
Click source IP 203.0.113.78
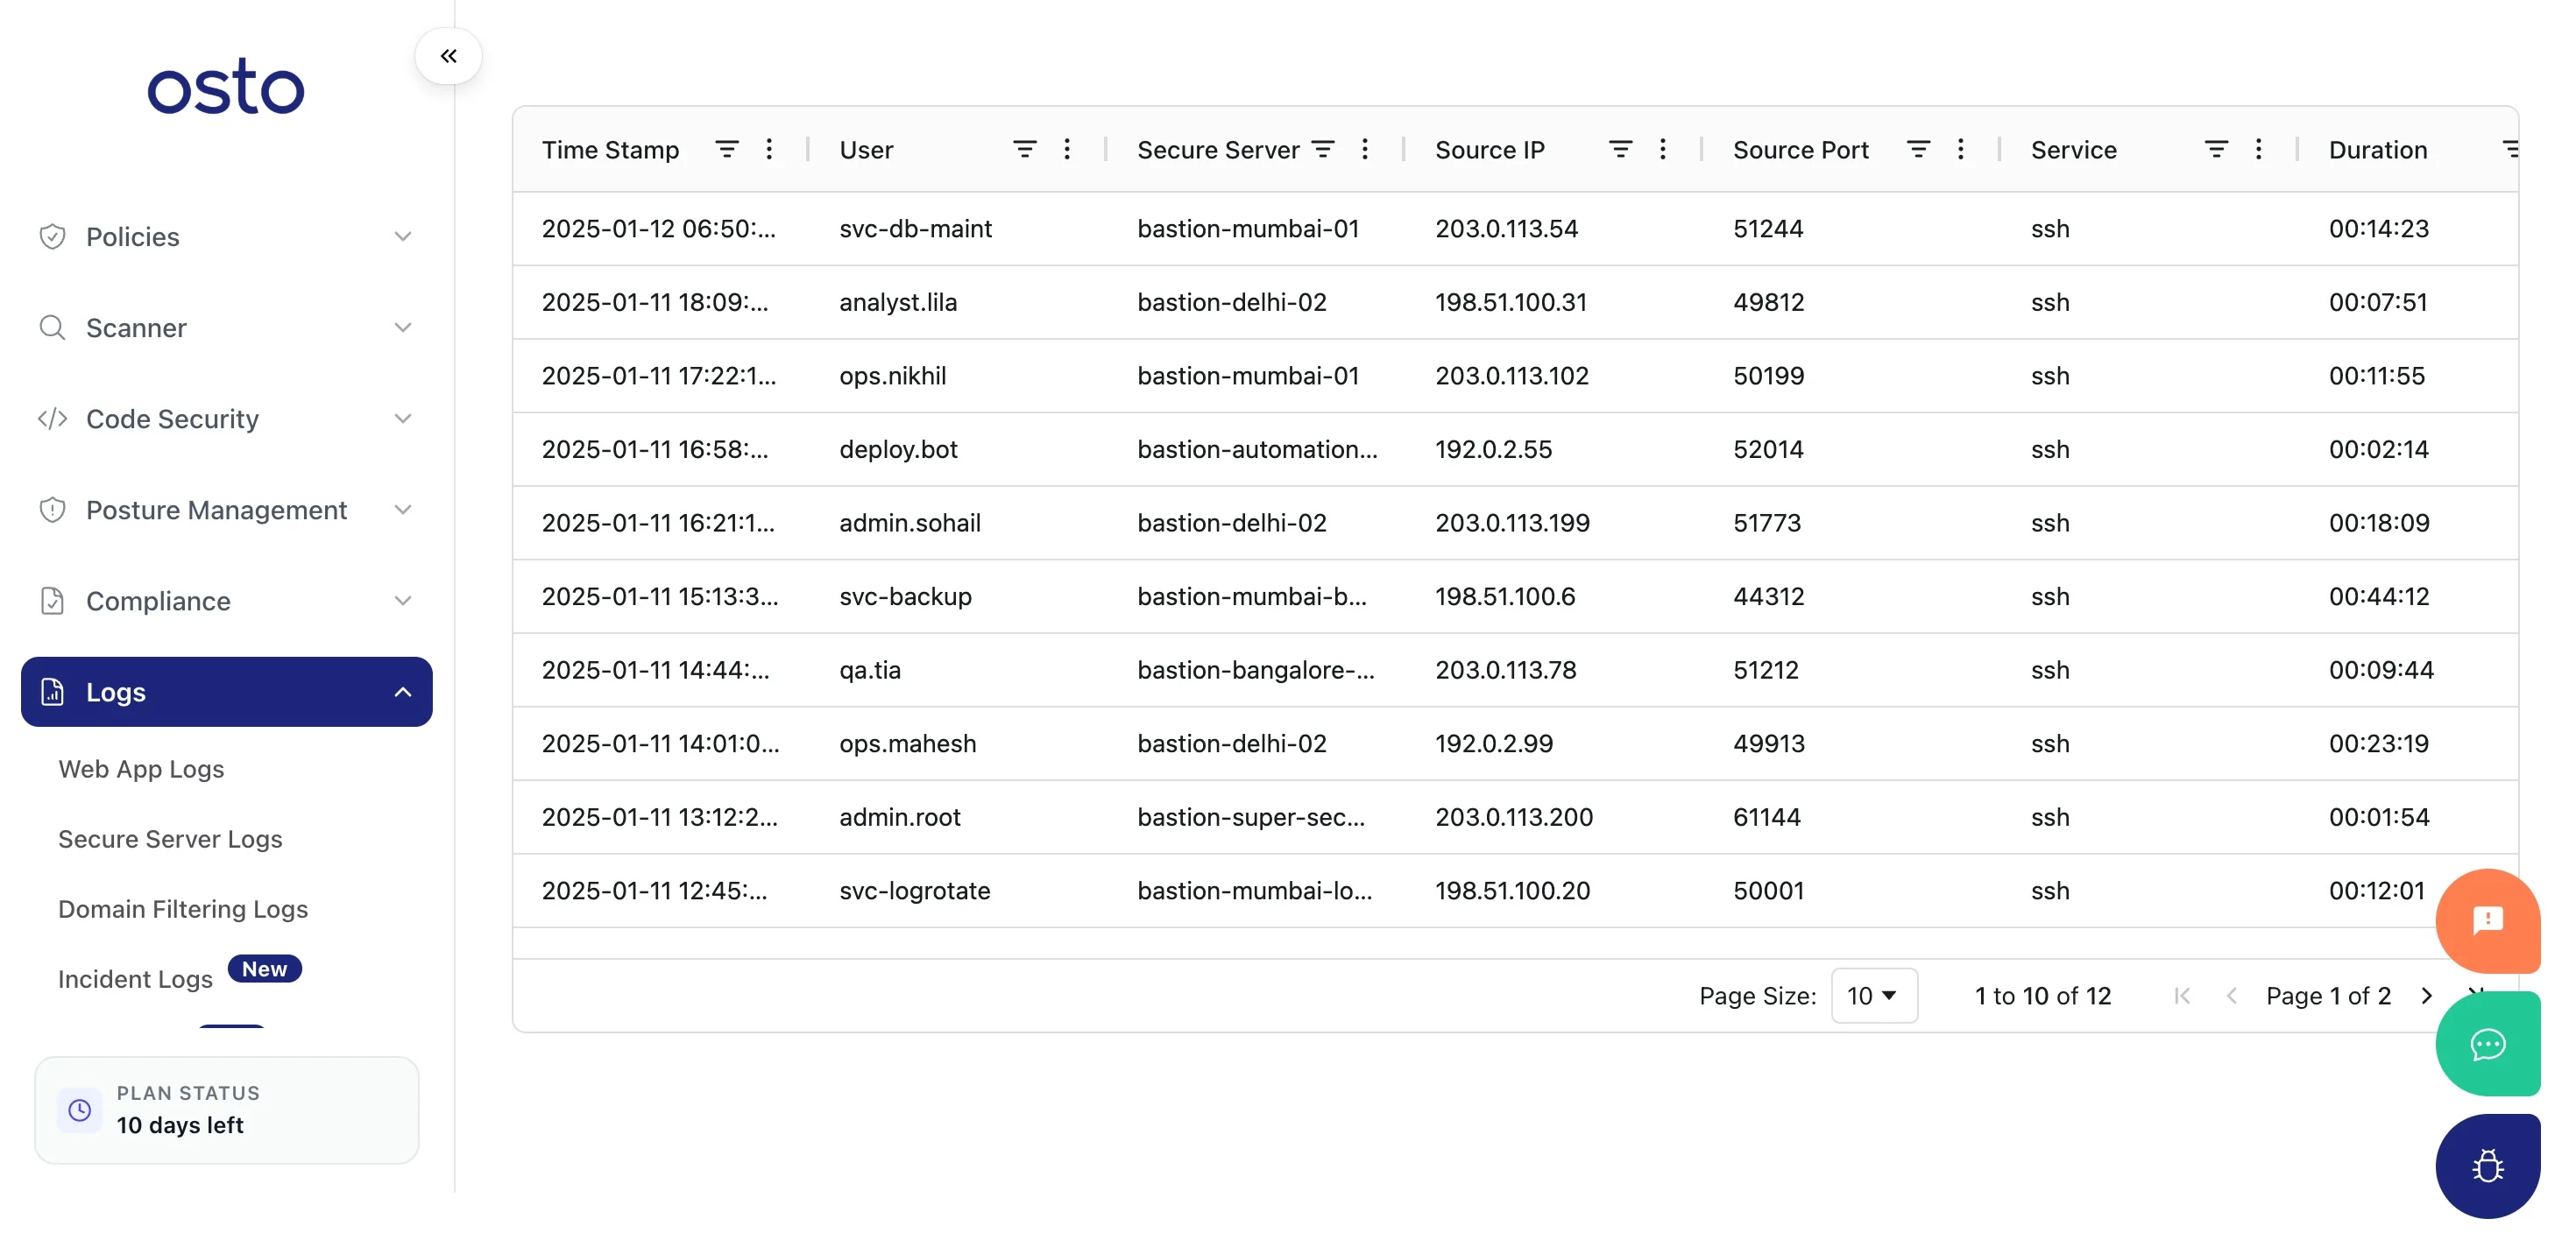coord(1505,669)
